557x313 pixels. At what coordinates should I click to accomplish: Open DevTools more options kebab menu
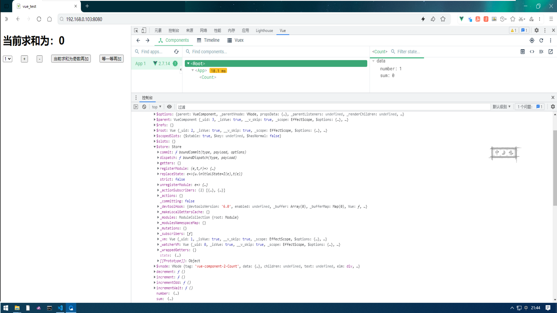coord(545,30)
